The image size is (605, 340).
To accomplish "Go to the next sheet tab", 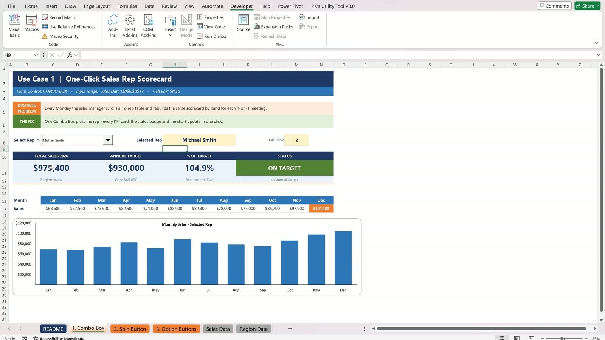I will click(x=21, y=329).
